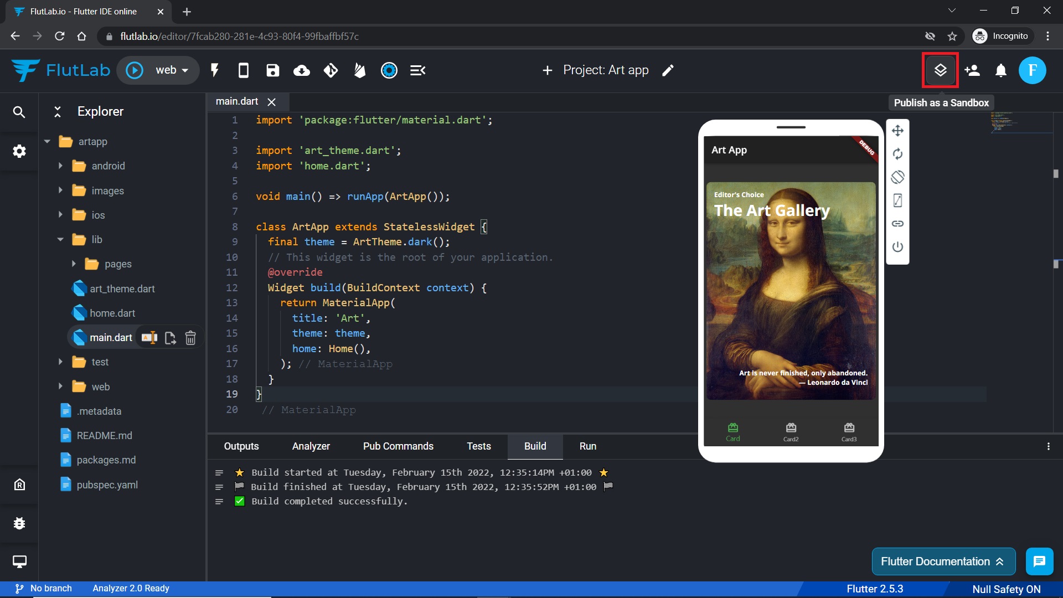The height and width of the screenshot is (598, 1063).
Task: Rotate the emulator with rotation icon
Action: (897, 177)
